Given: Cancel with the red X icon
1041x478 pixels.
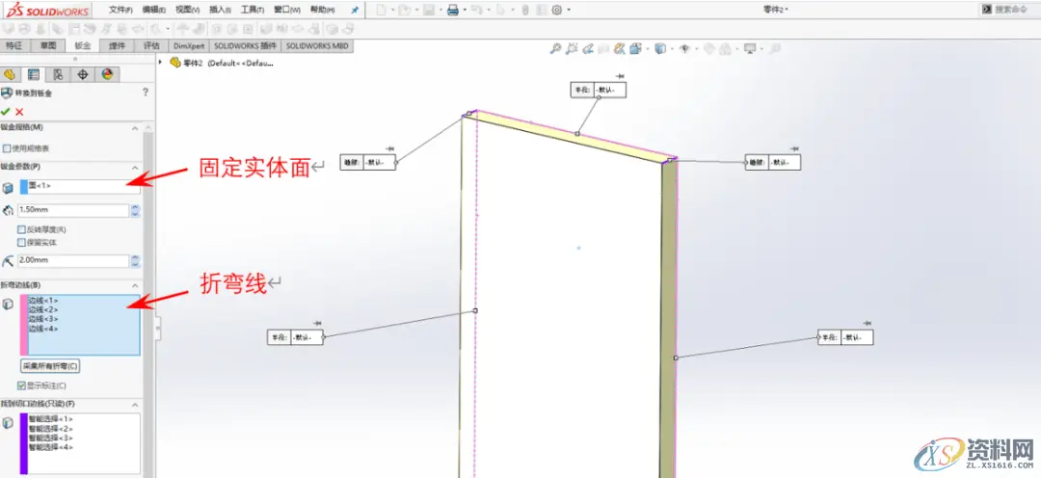Looking at the screenshot, I should (x=19, y=112).
